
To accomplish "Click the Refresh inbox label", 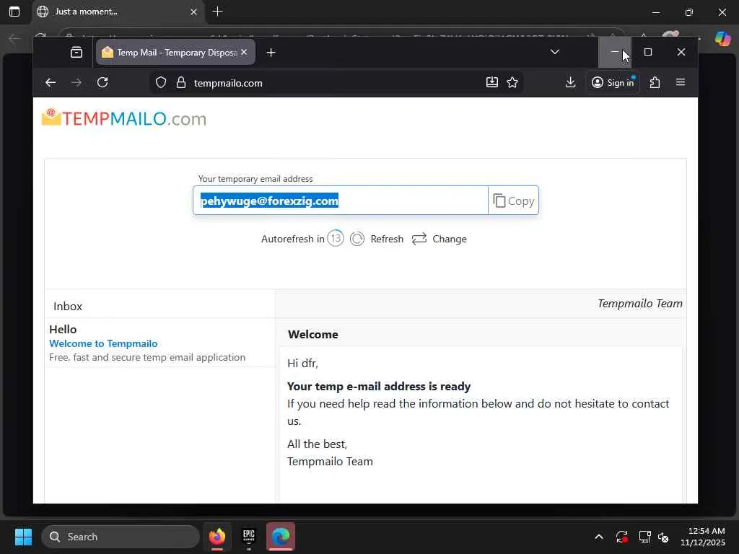I will pos(387,239).
